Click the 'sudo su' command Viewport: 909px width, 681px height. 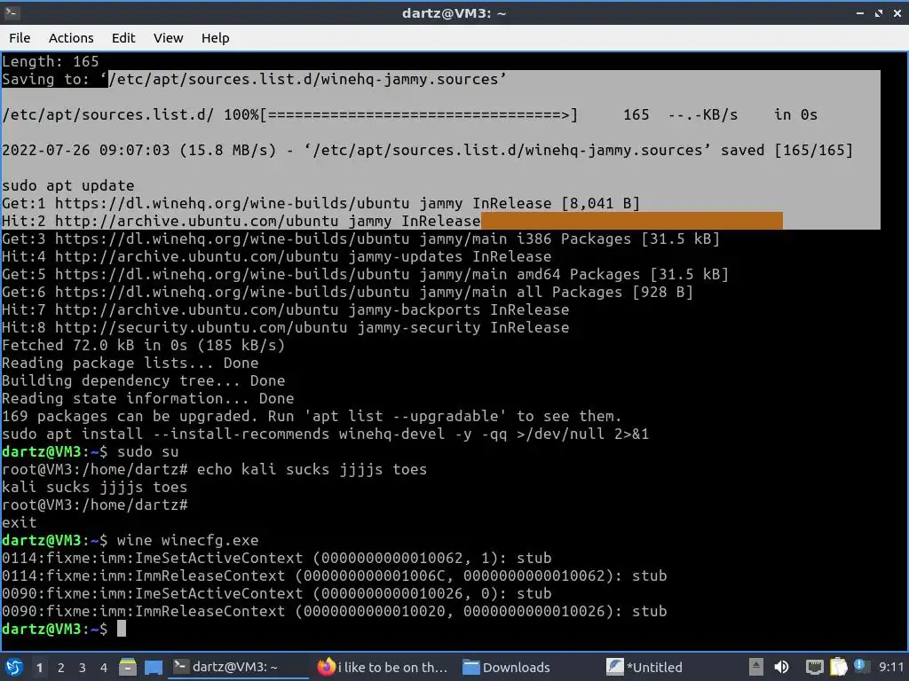[148, 451]
